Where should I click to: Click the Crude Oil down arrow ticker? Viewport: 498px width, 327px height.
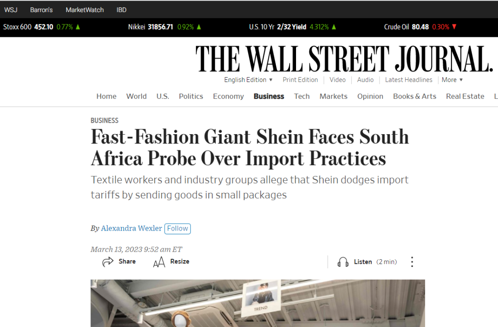[454, 27]
